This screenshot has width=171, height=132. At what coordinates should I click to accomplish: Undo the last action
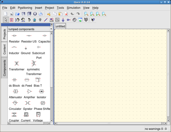point(72,14)
